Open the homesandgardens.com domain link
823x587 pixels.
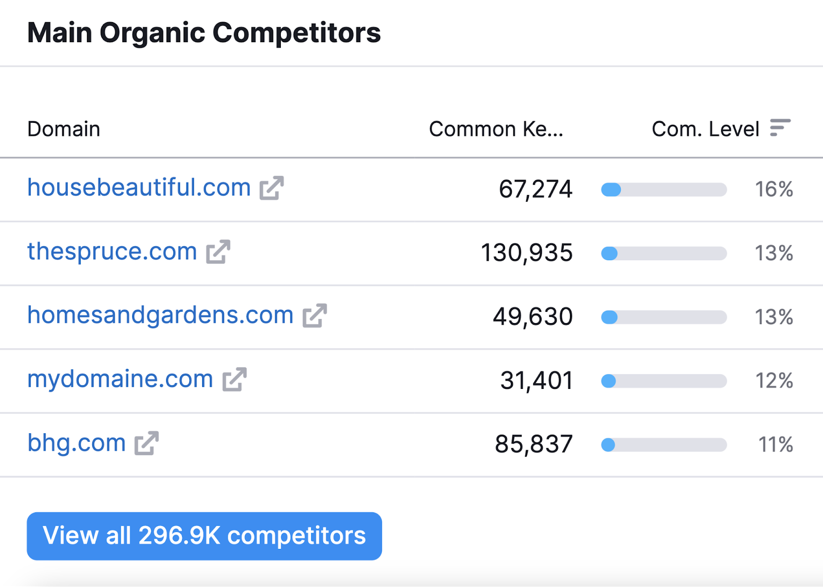(160, 315)
